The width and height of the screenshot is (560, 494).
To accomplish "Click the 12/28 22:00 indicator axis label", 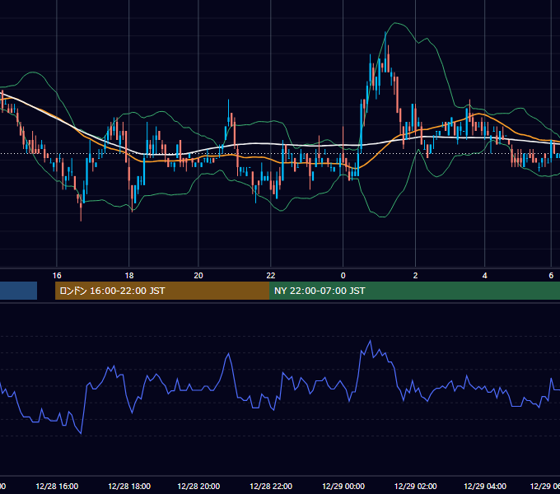I will click(271, 486).
